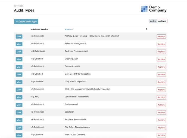View the Cleaning Audit row
The width and height of the screenshot is (187, 138).
[19, 59]
